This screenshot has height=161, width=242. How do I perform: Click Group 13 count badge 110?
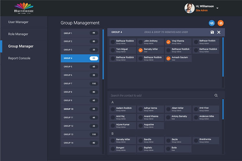point(94,135)
